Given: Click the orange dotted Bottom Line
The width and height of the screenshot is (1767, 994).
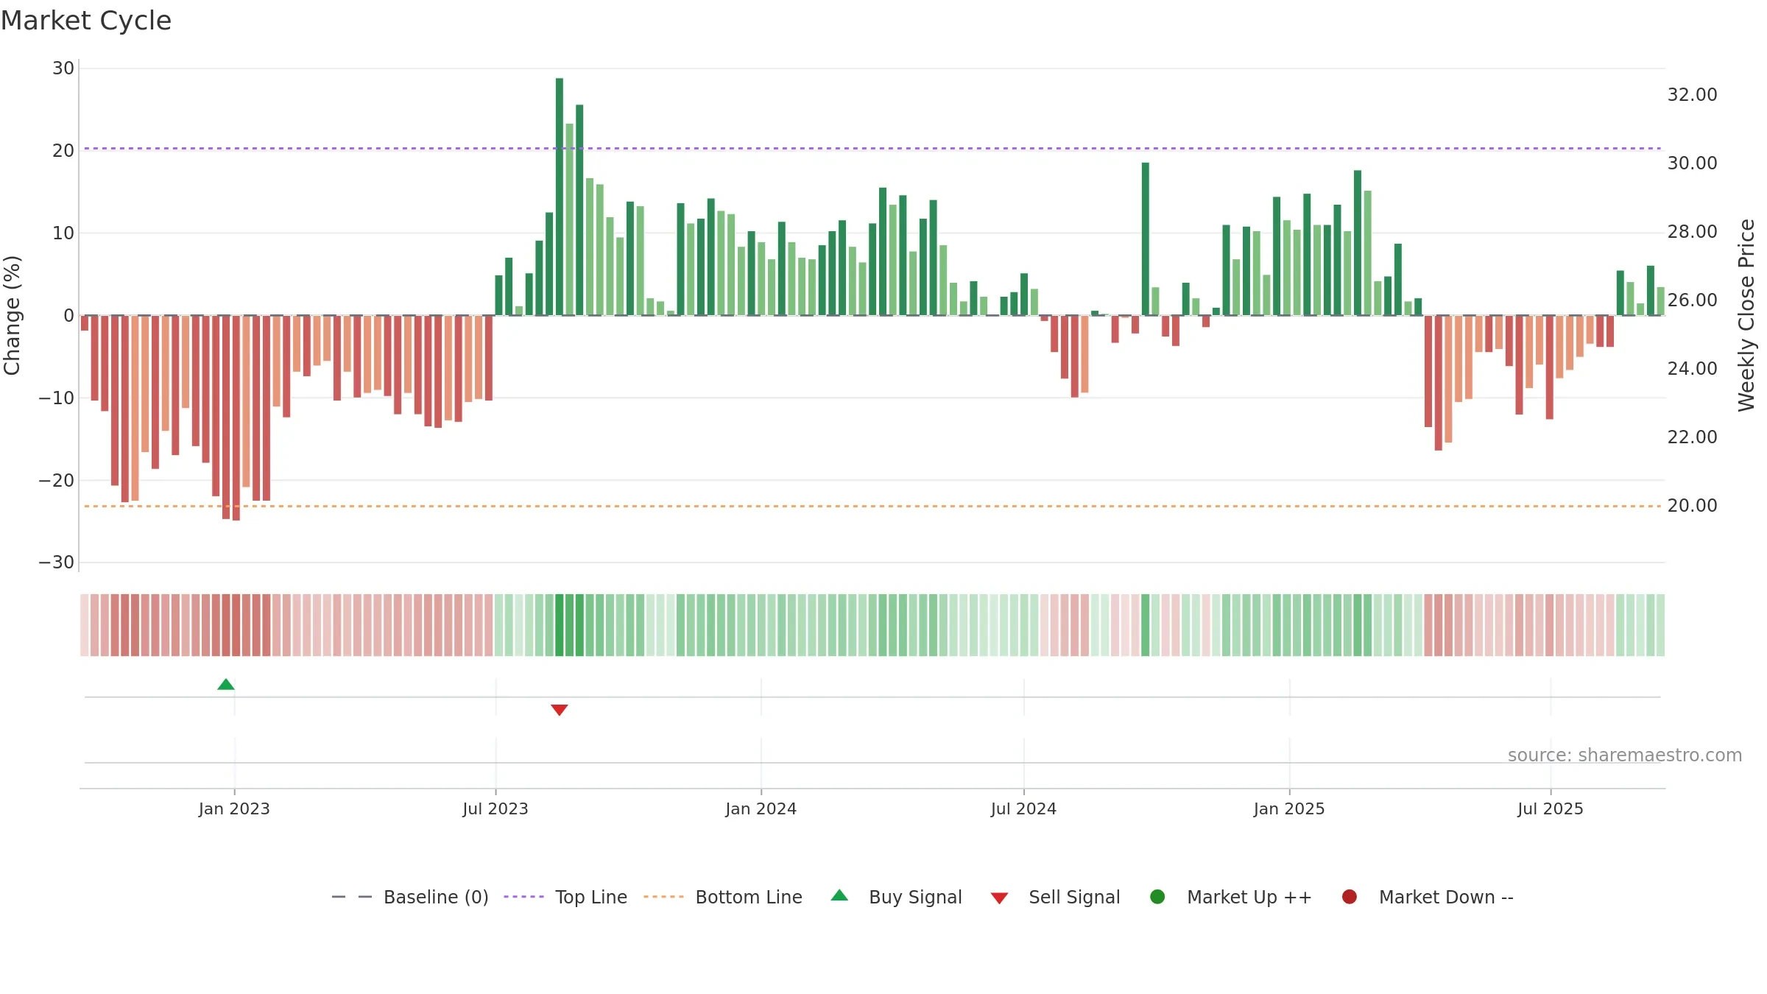Looking at the screenshot, I should (872, 507).
